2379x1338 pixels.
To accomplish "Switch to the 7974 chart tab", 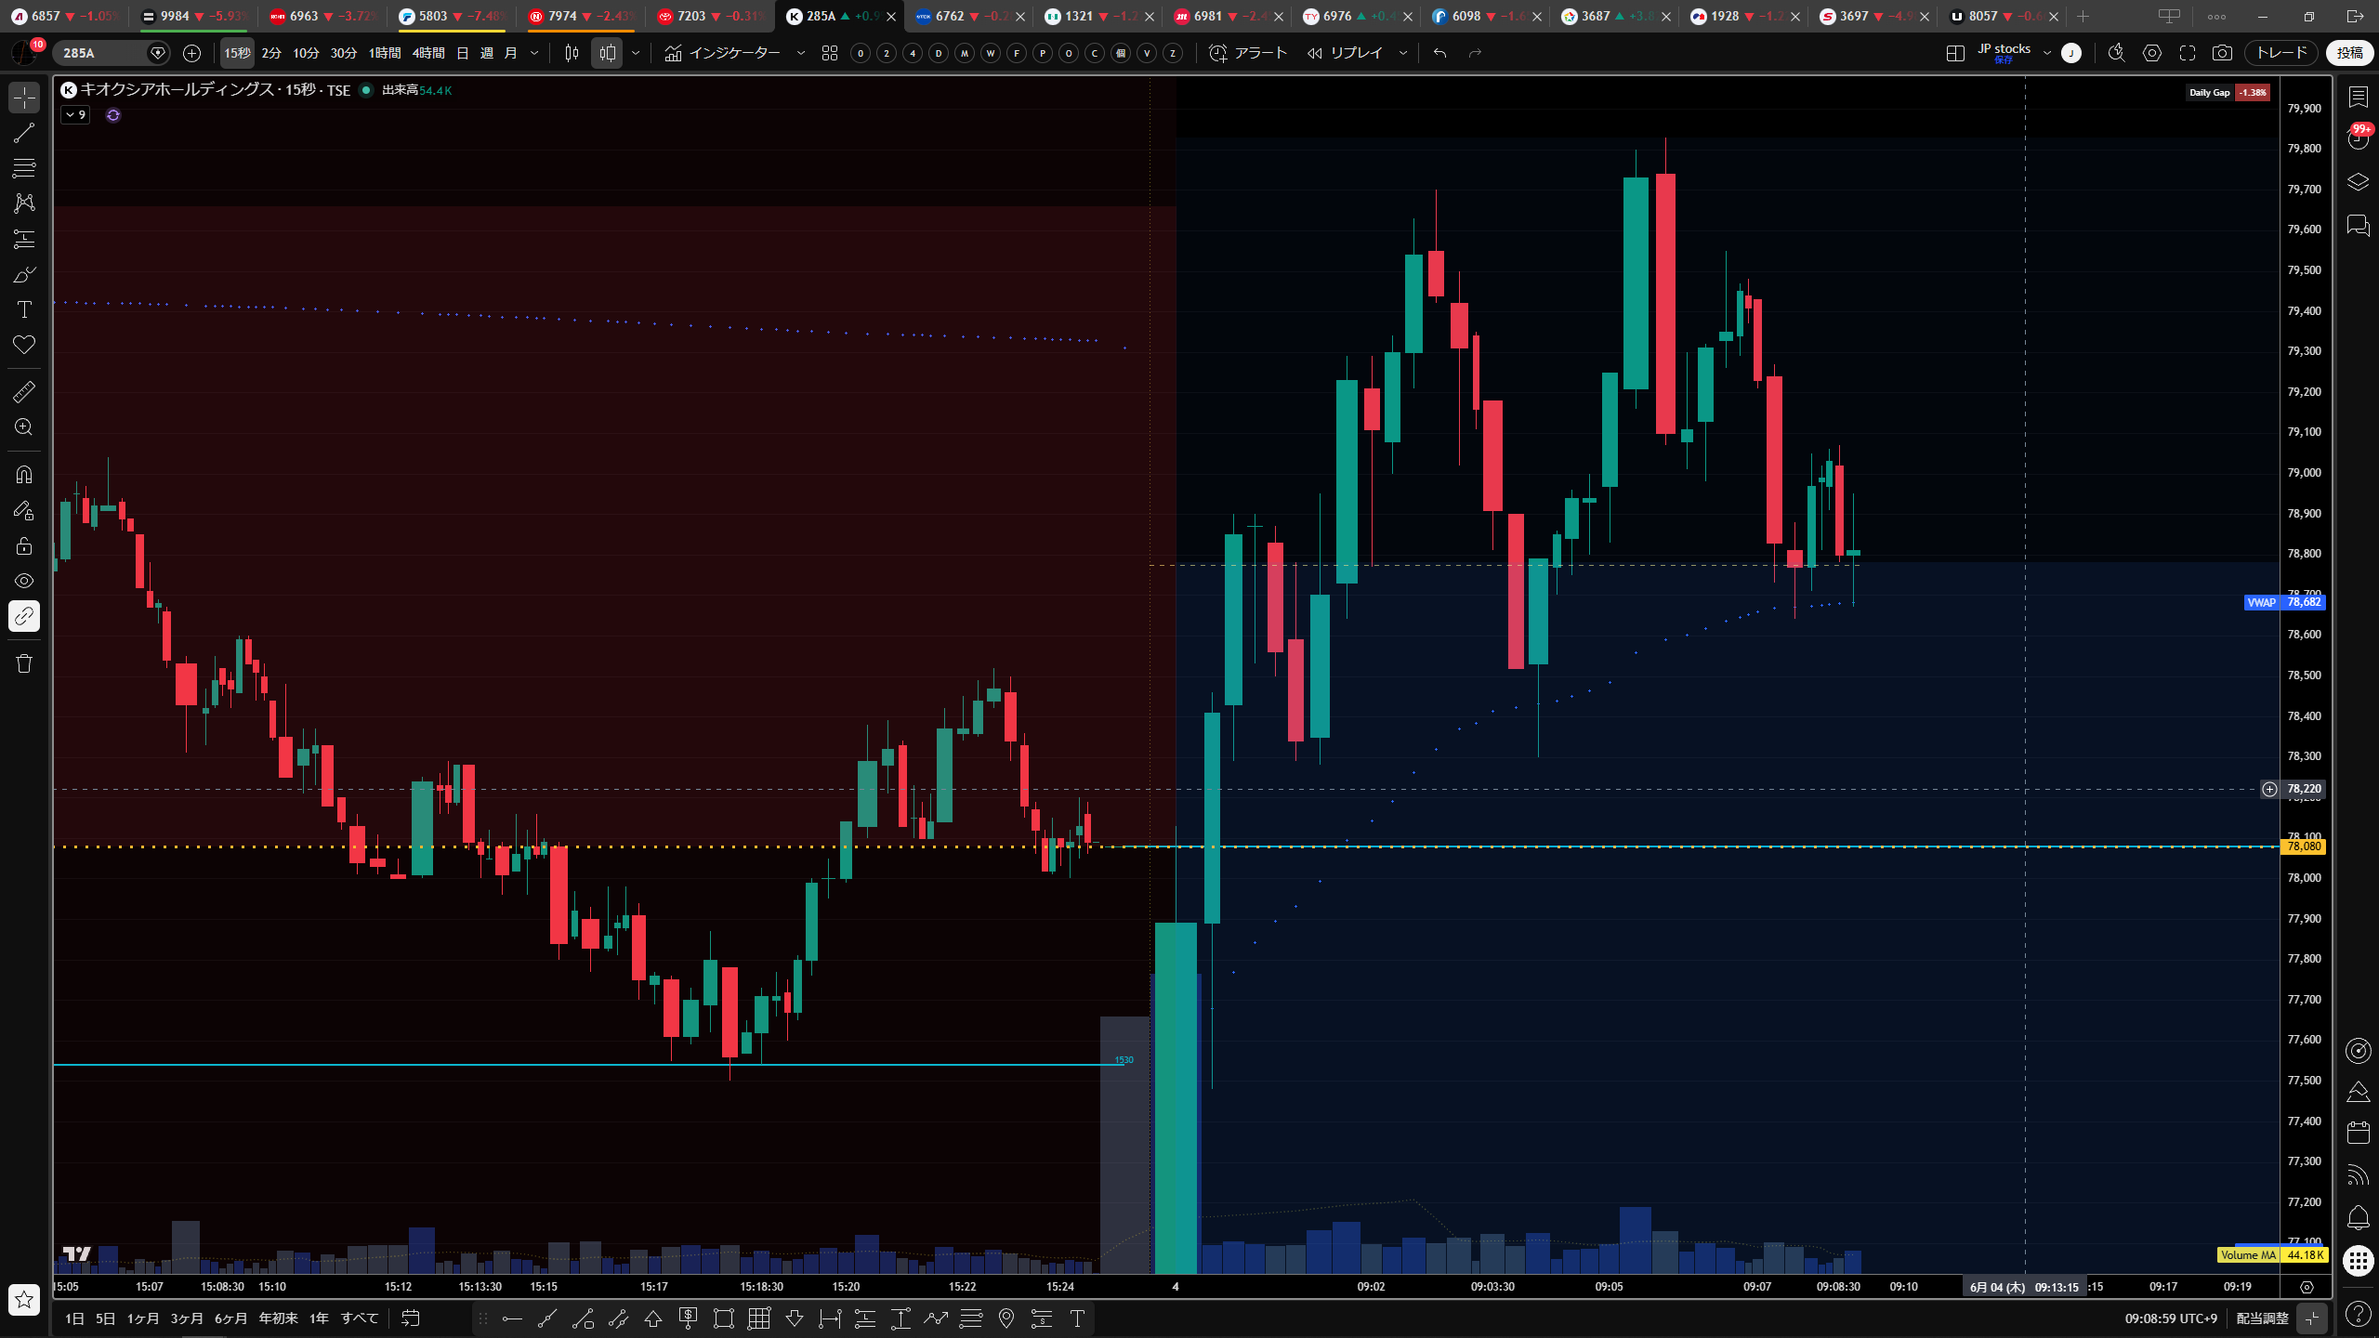I will [x=582, y=16].
